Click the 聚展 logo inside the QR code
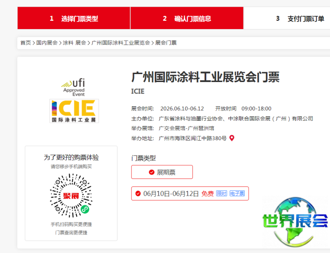Image resolution: width=330 pixels, height=253 pixels. point(71,195)
